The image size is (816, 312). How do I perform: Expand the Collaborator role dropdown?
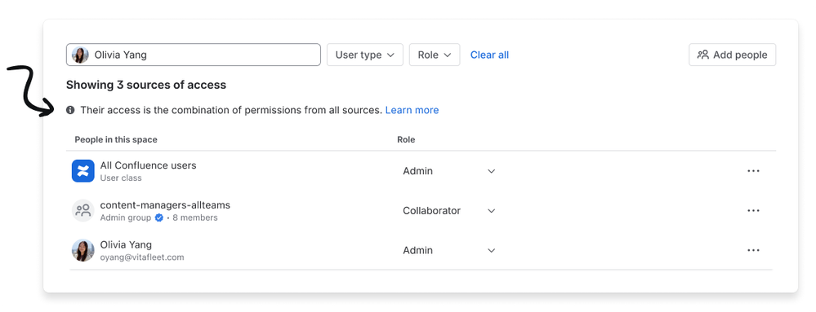[x=449, y=211]
